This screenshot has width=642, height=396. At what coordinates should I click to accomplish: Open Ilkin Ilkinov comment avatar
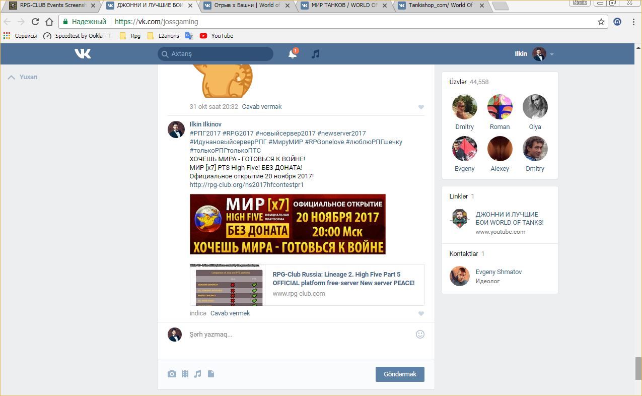[176, 129]
